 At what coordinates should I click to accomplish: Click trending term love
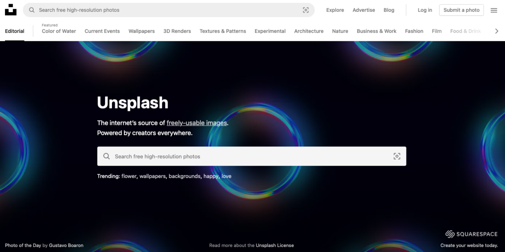click(x=226, y=176)
